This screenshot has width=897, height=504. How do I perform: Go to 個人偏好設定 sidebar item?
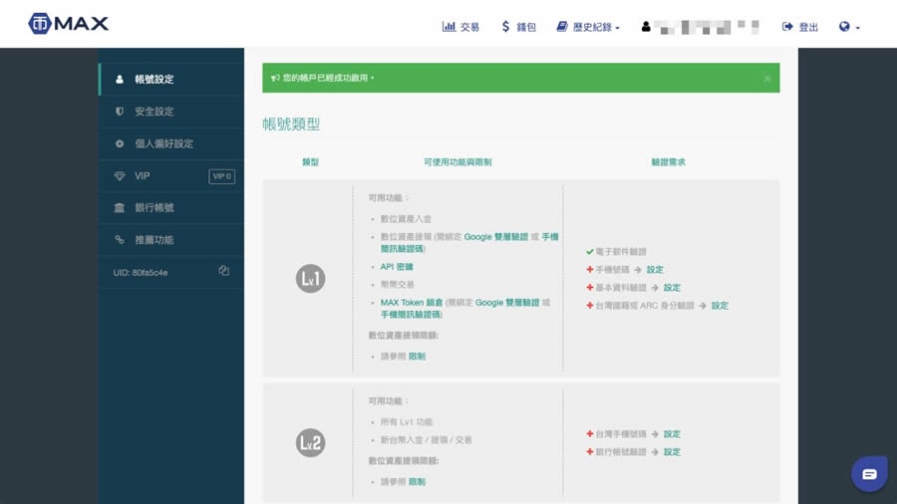tap(163, 143)
